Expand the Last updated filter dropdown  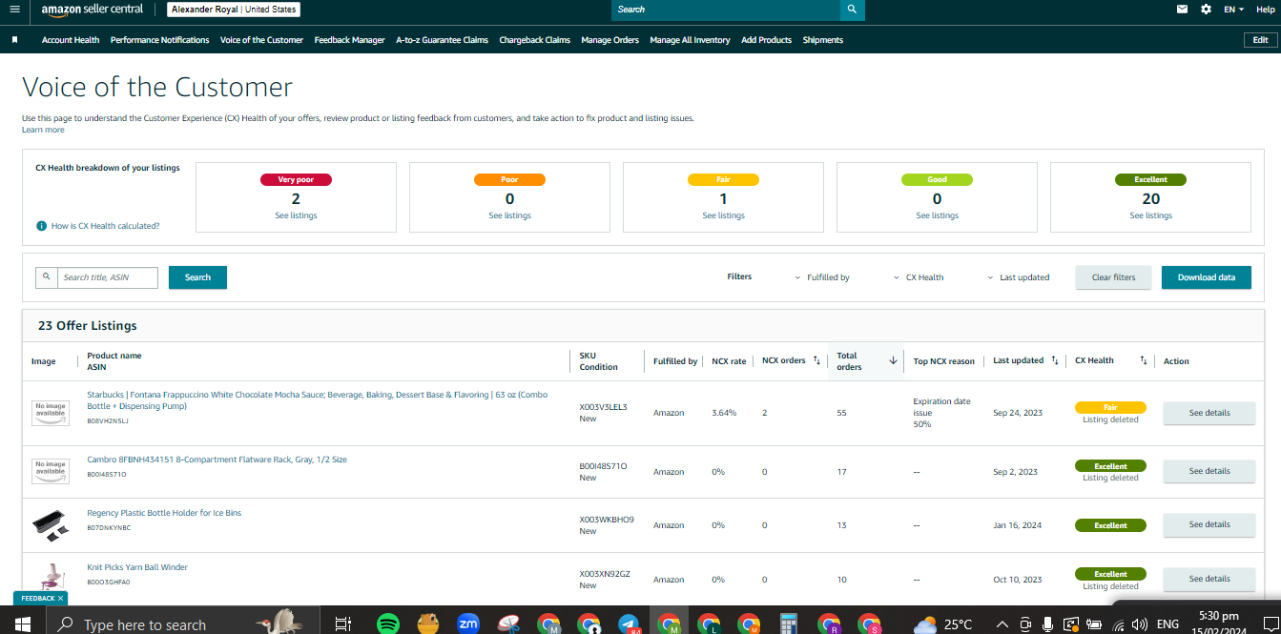tap(1018, 277)
